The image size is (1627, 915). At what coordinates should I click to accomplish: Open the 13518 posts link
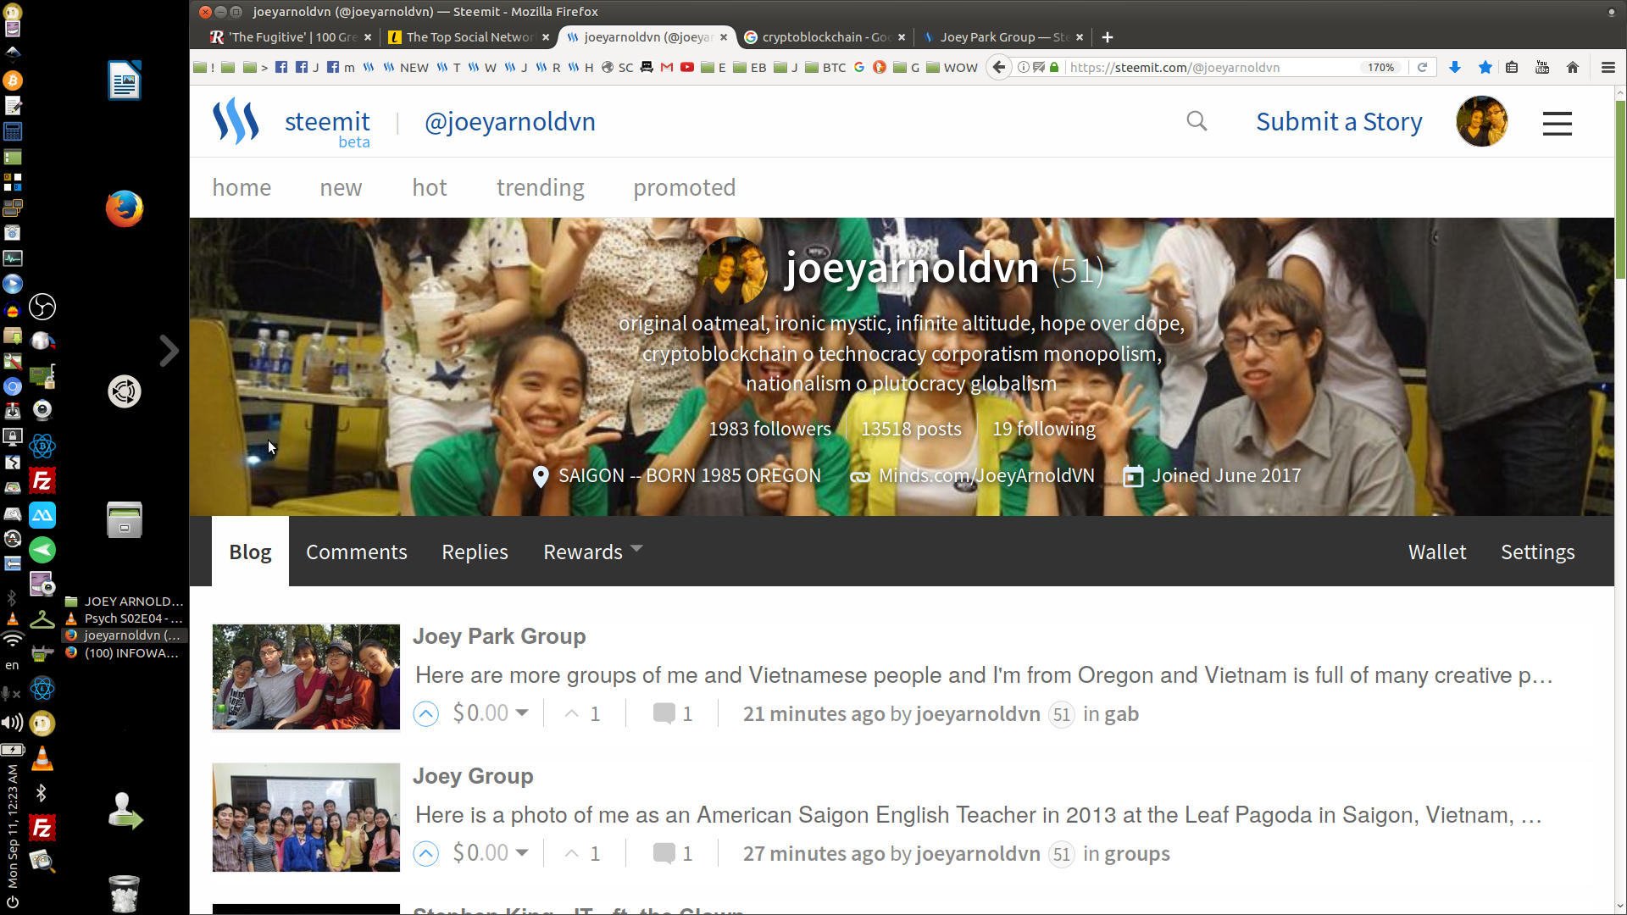coord(911,429)
